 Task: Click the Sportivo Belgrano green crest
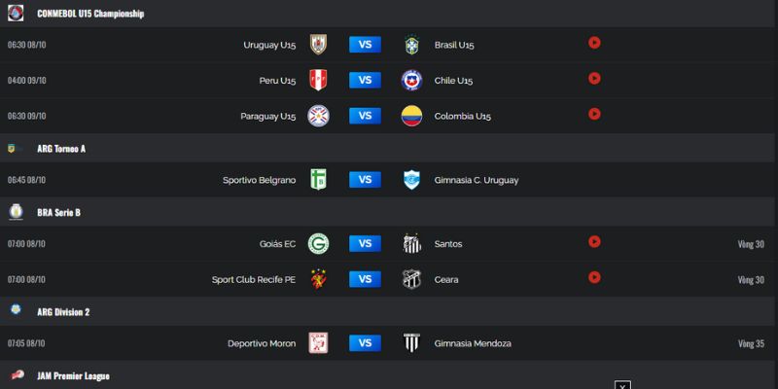click(x=318, y=180)
